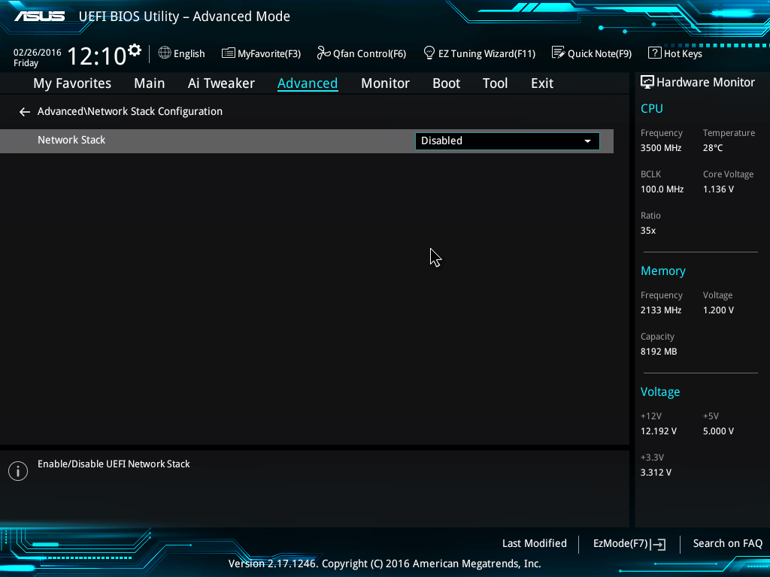The image size is (770, 577).
Task: Click the Last Modified button
Action: point(534,544)
